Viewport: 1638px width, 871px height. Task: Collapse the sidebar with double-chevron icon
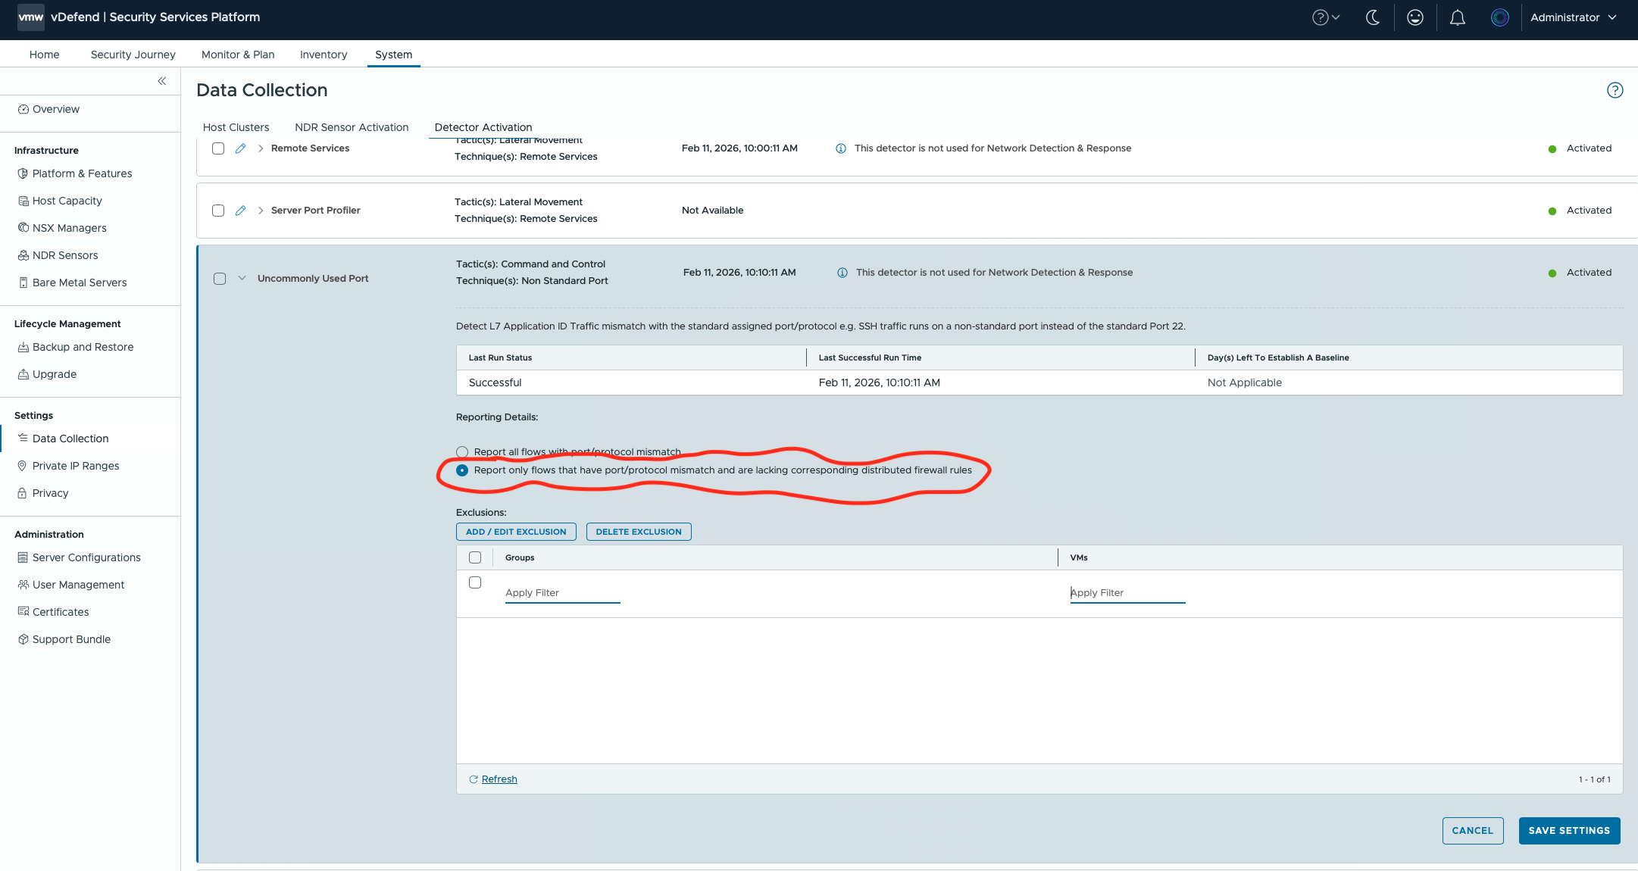click(x=161, y=81)
